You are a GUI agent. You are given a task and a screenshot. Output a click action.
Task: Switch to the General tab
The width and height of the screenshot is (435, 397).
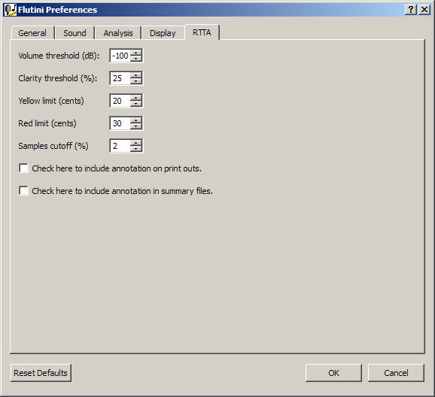click(x=32, y=33)
